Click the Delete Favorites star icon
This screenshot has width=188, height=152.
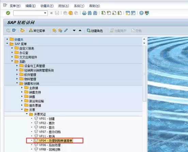point(60,30)
